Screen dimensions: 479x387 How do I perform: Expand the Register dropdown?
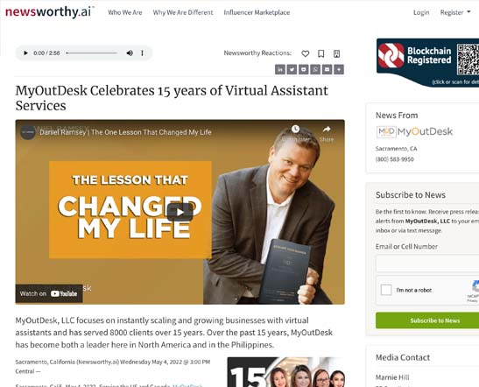point(455,12)
